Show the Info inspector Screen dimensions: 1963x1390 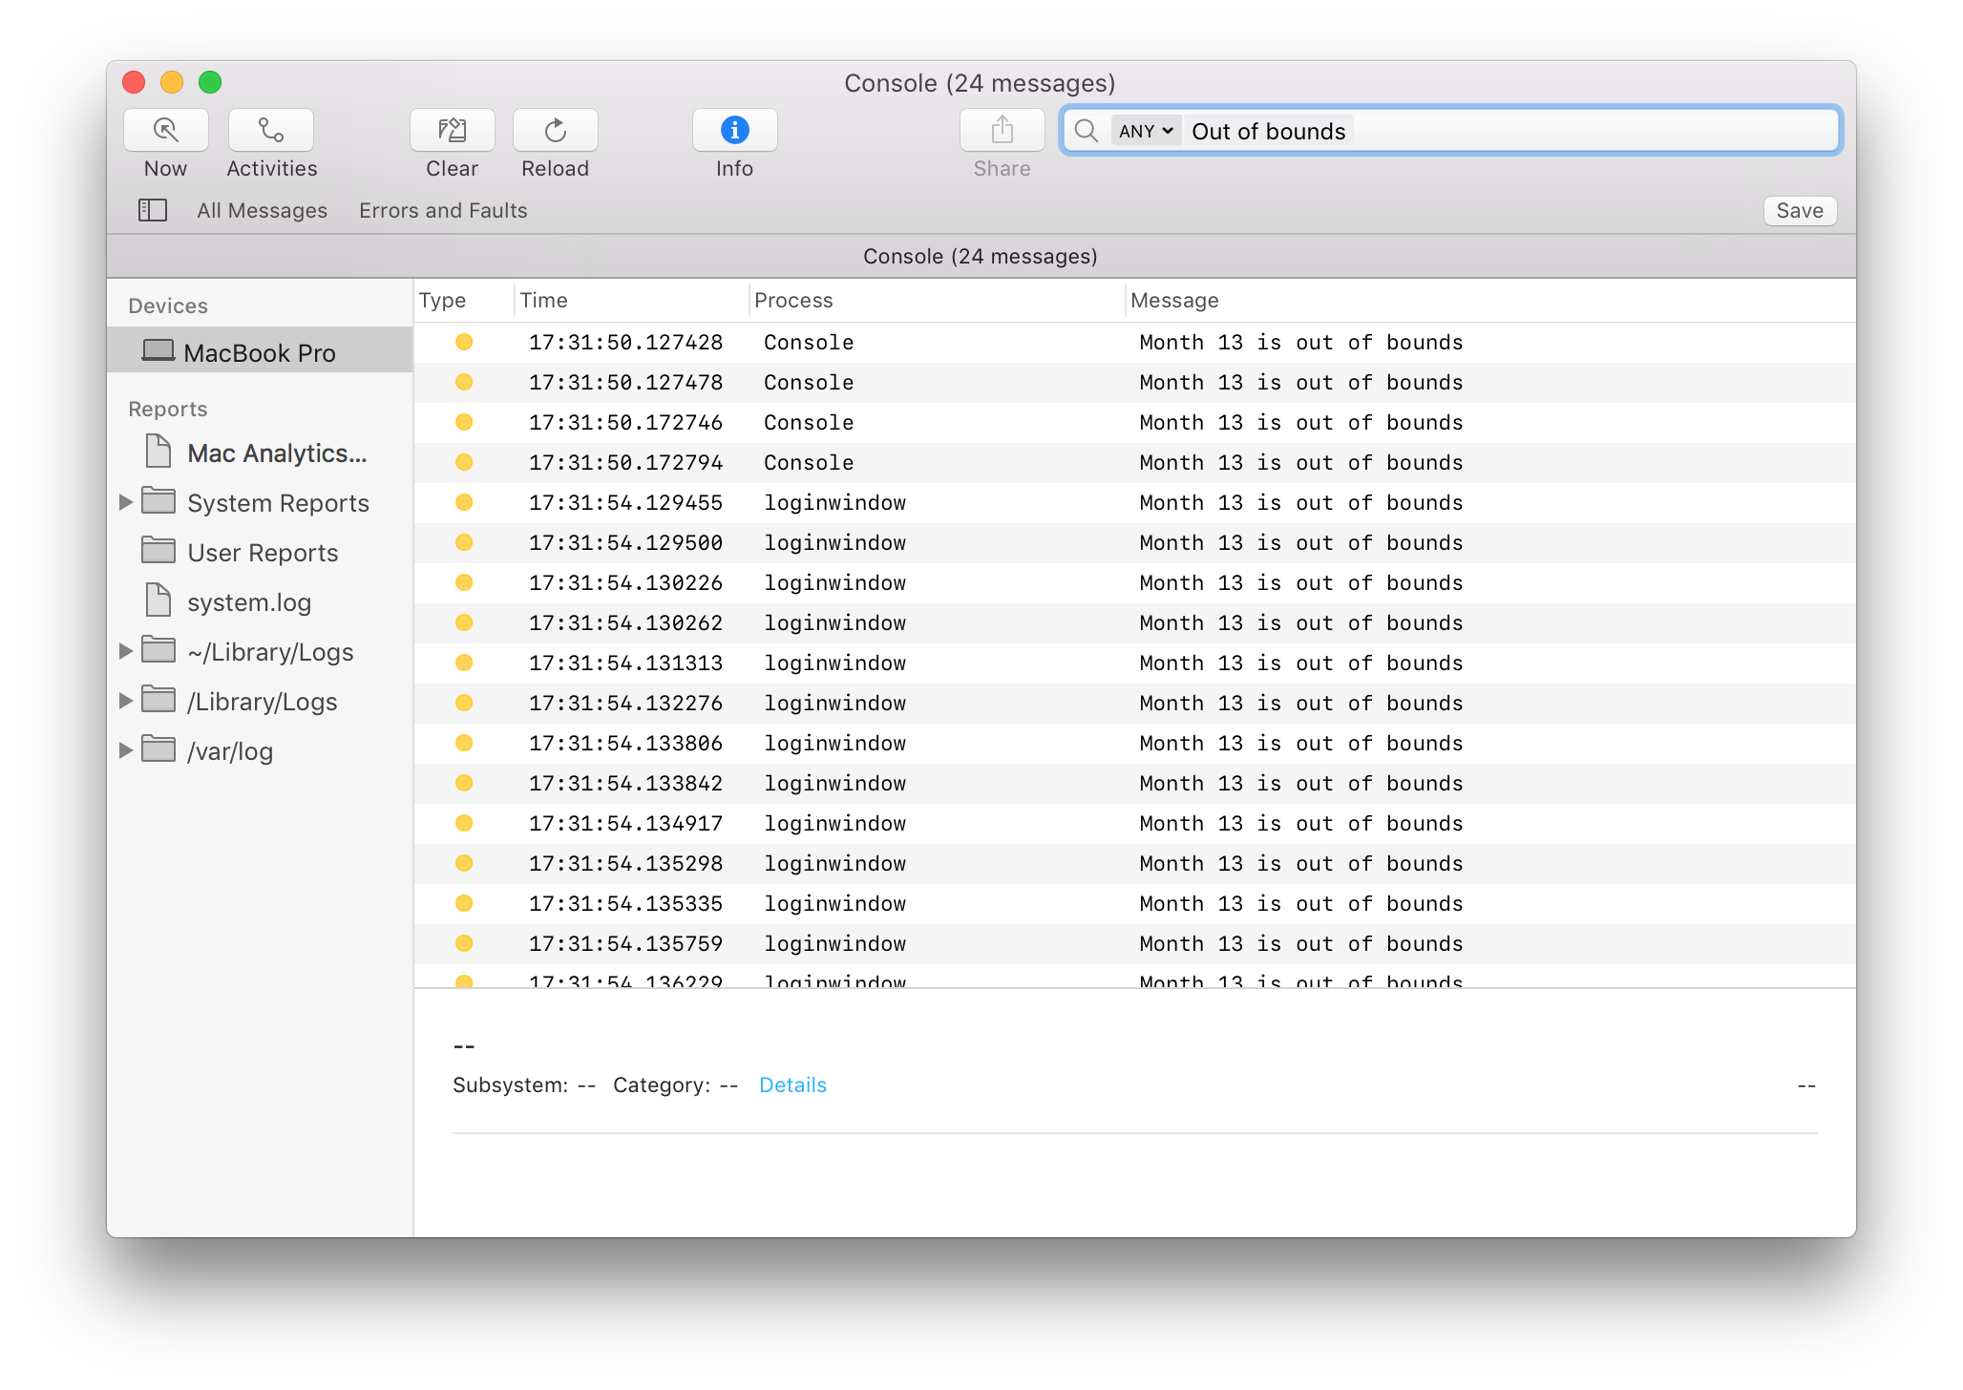(x=734, y=131)
